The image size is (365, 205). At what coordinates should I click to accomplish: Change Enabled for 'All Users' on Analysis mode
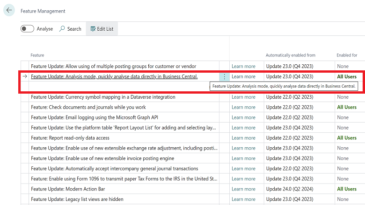click(x=347, y=77)
